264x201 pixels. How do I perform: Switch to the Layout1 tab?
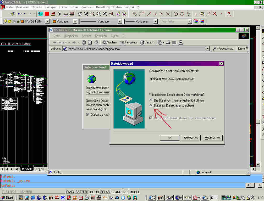40,169
